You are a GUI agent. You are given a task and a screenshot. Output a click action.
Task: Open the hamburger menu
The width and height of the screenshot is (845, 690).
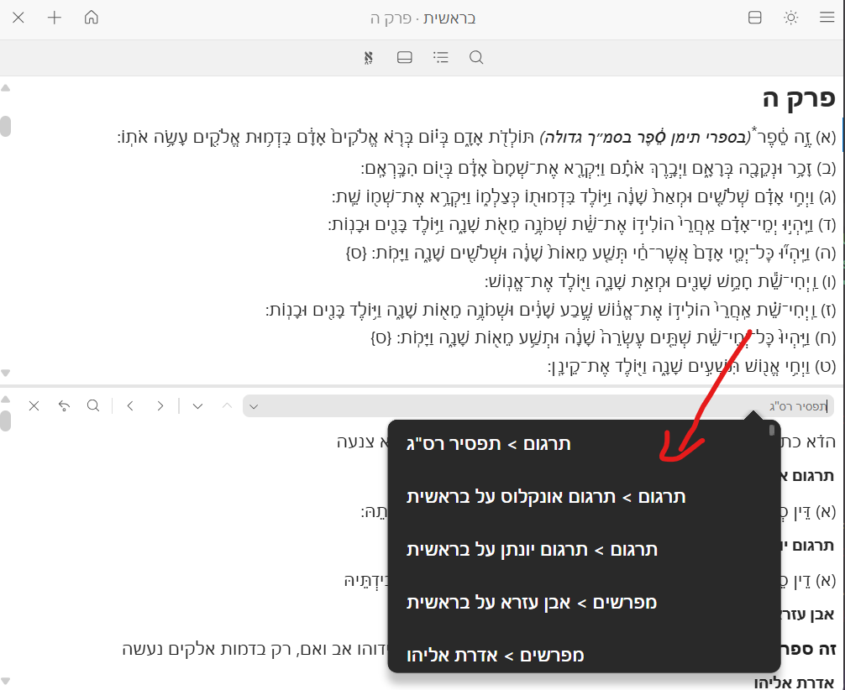click(827, 18)
